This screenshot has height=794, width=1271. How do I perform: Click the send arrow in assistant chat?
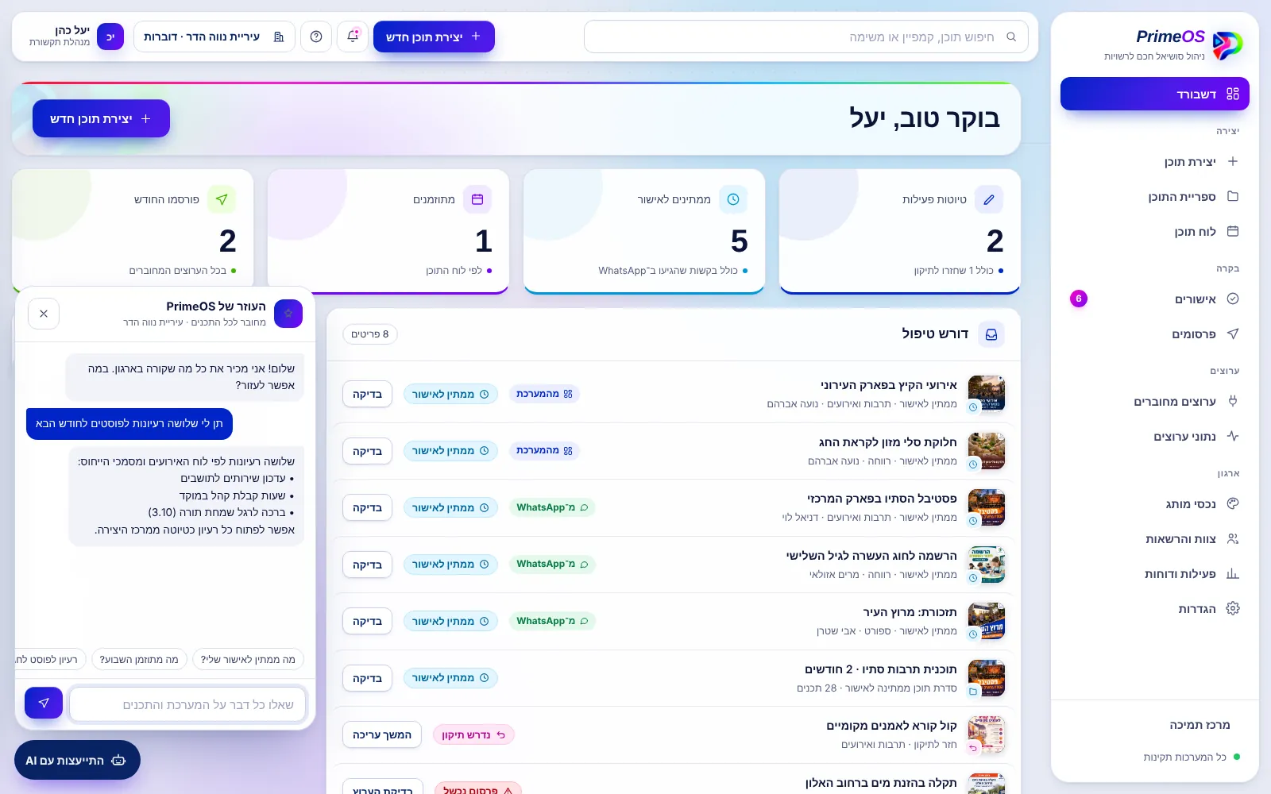pos(44,703)
